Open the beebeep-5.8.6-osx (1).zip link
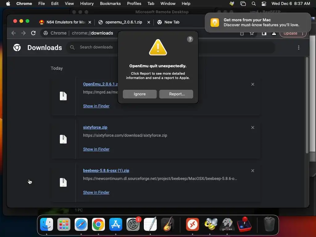Screen dimensions: 316x237 click(x=106, y=170)
